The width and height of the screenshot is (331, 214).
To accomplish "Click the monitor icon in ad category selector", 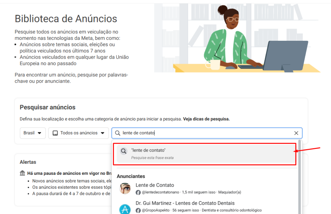I will click(x=55, y=133).
